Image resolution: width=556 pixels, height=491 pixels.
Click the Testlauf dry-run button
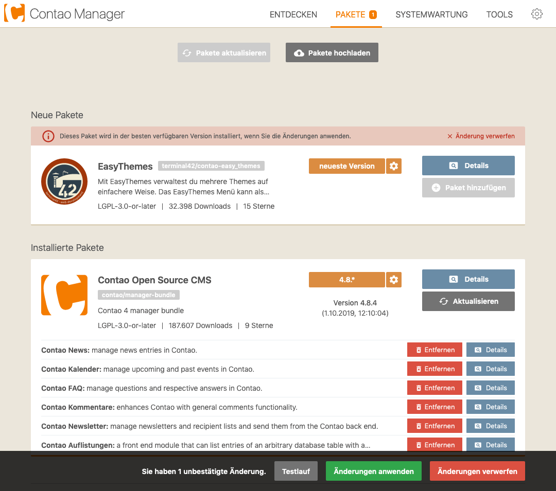pyautogui.click(x=296, y=471)
